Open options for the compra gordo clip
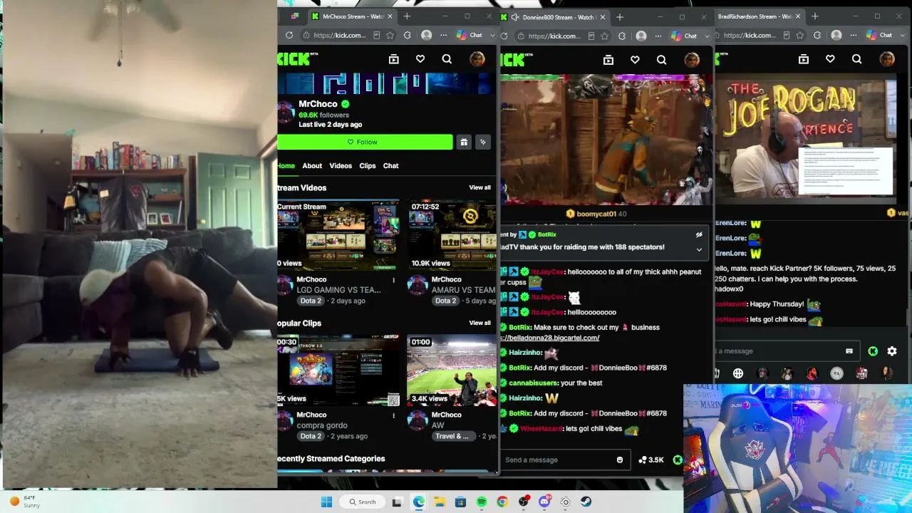912x513 pixels. click(393, 415)
